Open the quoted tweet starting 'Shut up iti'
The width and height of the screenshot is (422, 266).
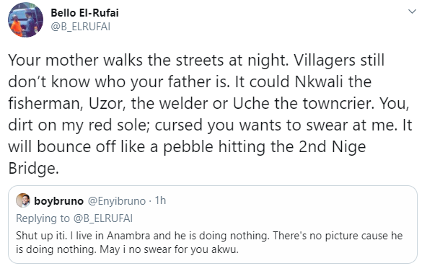213,224
